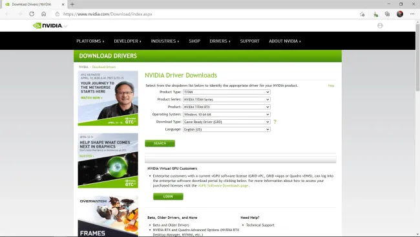Open NVIDIA RTX and Quadro Advanced Options link
420x237 pixels.
pos(196,232)
